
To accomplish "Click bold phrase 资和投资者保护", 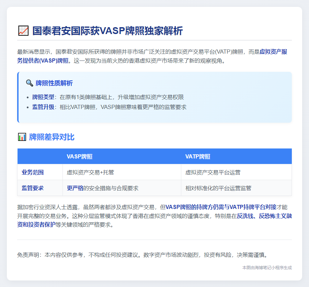I will (x=36, y=224).
